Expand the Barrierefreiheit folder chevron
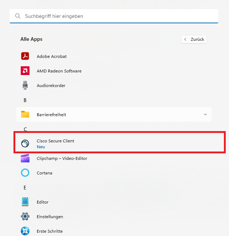The height and width of the screenshot is (236, 229). (205, 115)
